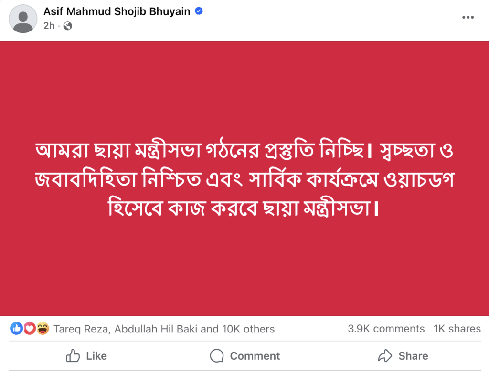Click the blue thumbs-up reaction icon
The width and height of the screenshot is (489, 374).
pos(16,329)
